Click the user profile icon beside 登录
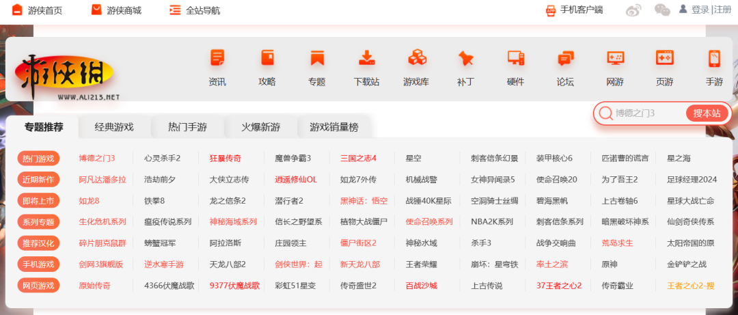The width and height of the screenshot is (738, 315). click(683, 9)
